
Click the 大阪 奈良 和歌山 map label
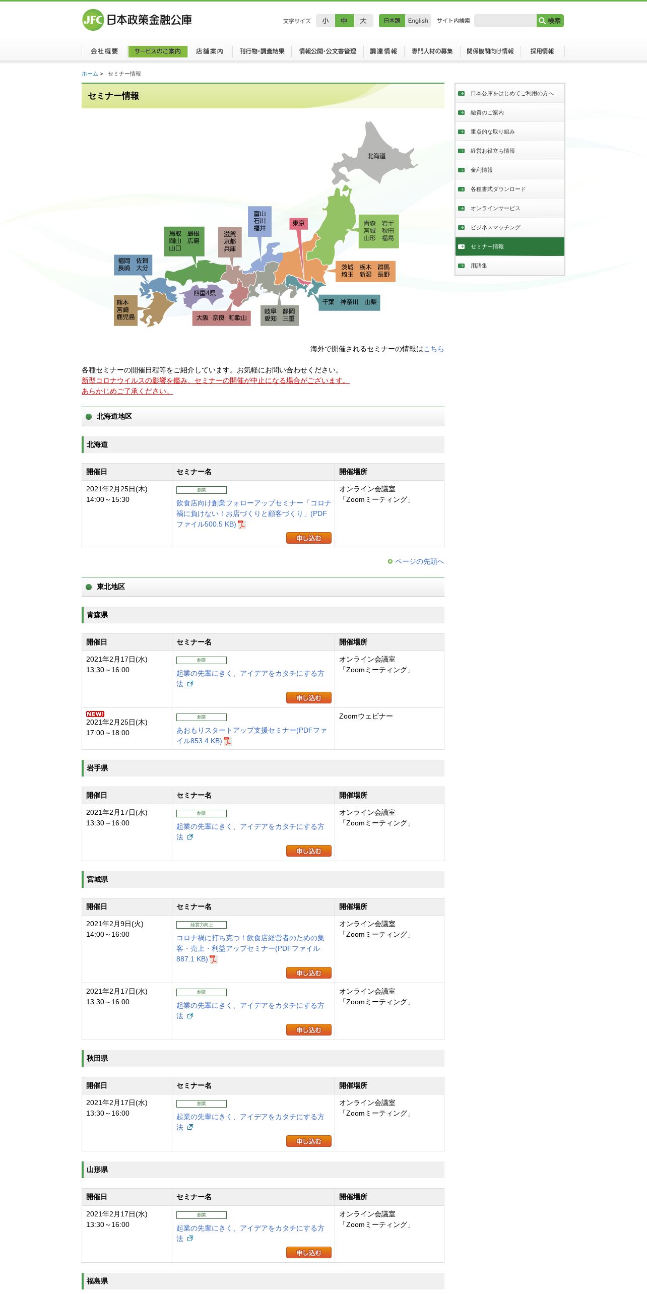[222, 318]
